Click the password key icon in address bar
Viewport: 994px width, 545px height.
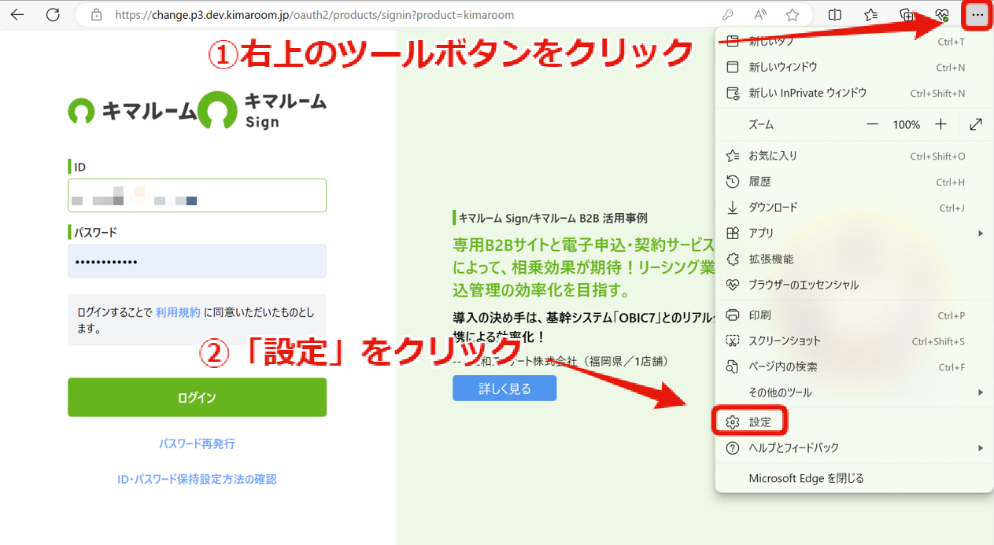click(729, 15)
